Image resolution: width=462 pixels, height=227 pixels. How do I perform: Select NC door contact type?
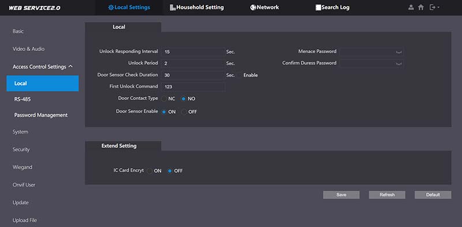[x=164, y=99]
